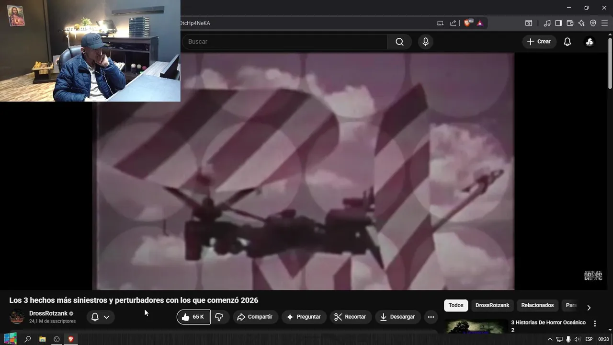Viewport: 613px width, 345px height.
Task: Open Brave Shields lion icon
Action: [467, 23]
